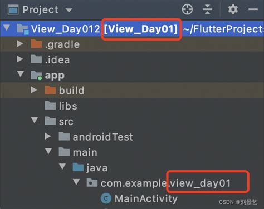Click the MainActivity class icon

pos(106,198)
